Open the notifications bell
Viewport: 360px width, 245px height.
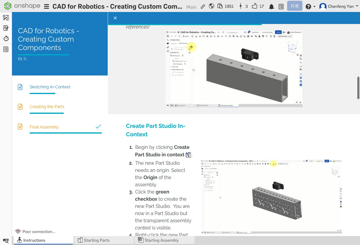tap(271, 7)
